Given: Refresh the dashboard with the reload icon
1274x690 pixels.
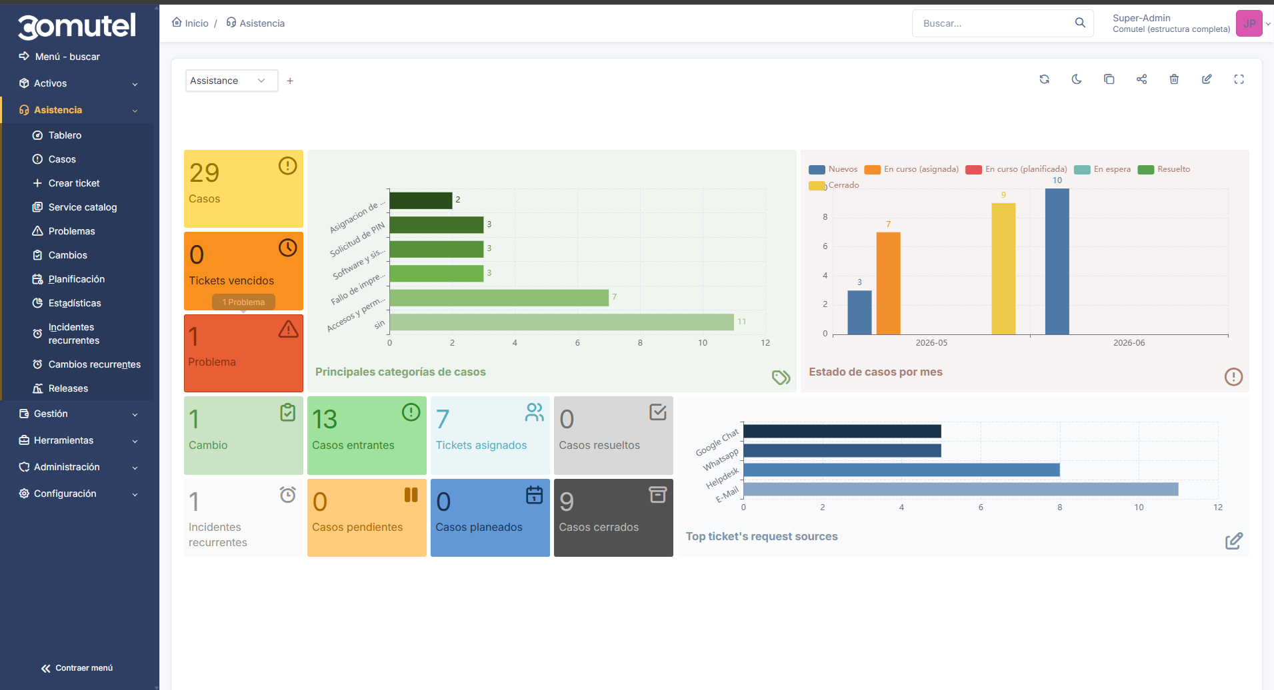Looking at the screenshot, I should point(1044,79).
